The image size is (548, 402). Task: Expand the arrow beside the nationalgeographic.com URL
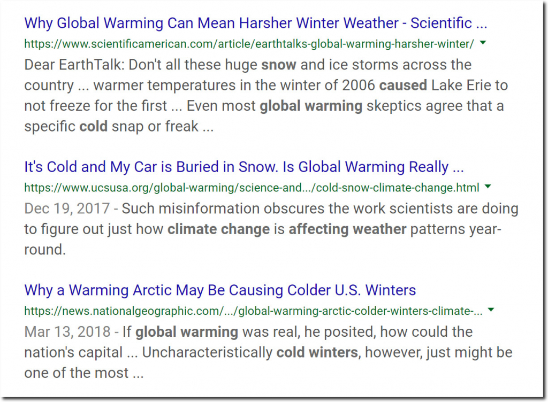click(491, 310)
